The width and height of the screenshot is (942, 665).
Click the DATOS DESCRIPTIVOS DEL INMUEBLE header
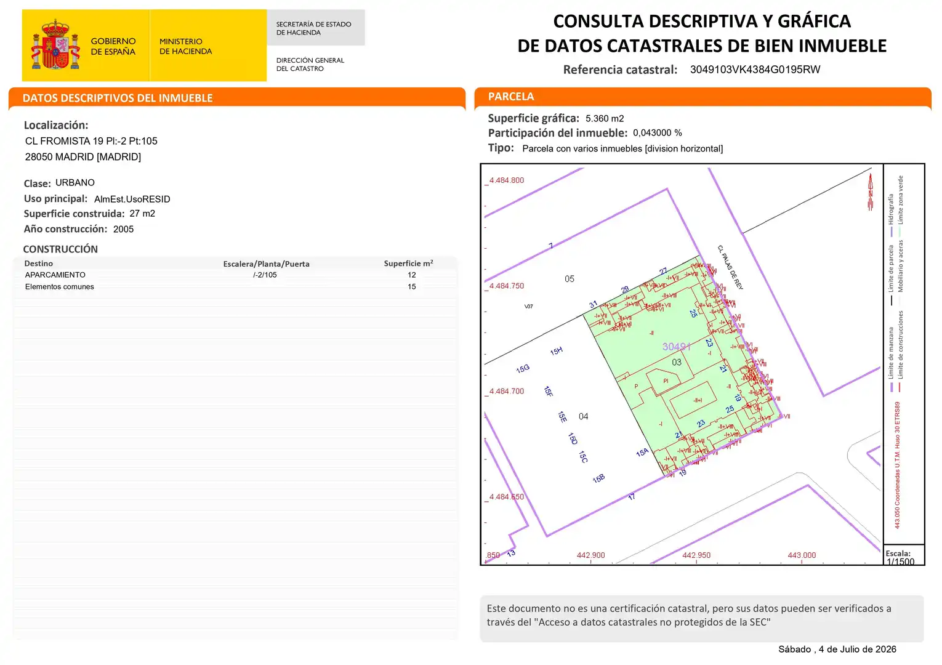[x=118, y=98]
